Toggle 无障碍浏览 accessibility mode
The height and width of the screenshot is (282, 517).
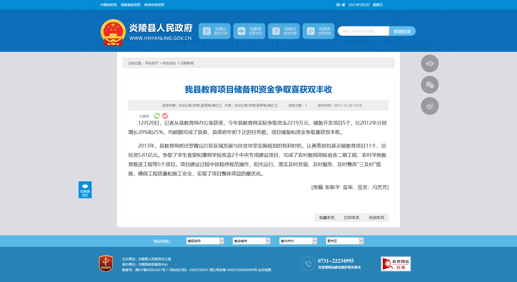85,190
